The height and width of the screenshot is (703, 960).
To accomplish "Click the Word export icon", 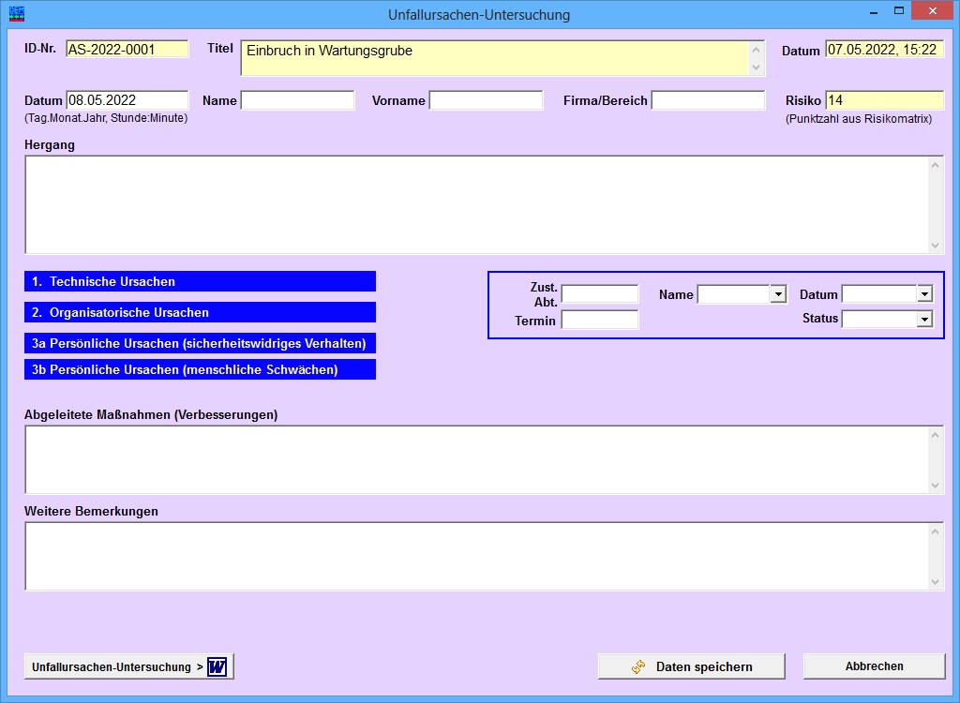I will (217, 666).
